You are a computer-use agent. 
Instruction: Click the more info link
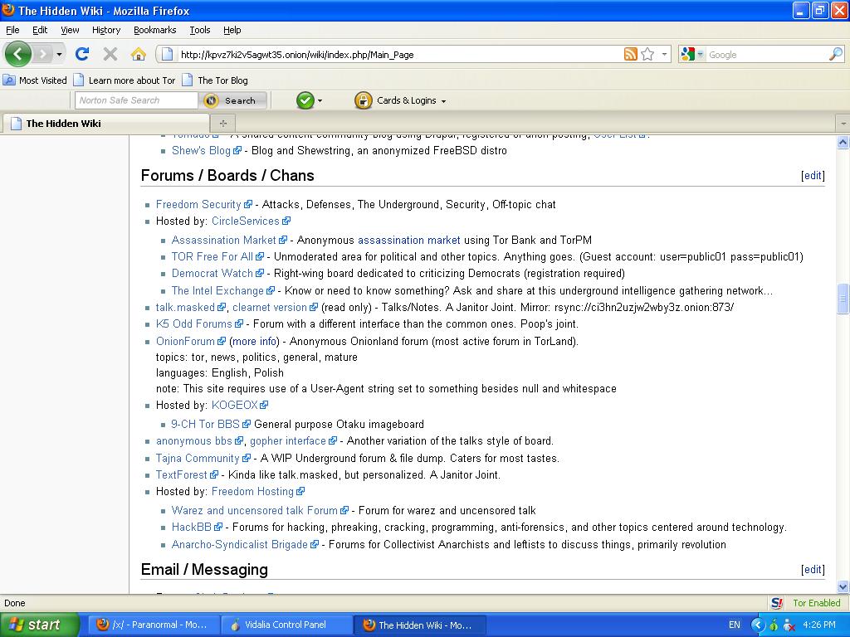(x=254, y=341)
